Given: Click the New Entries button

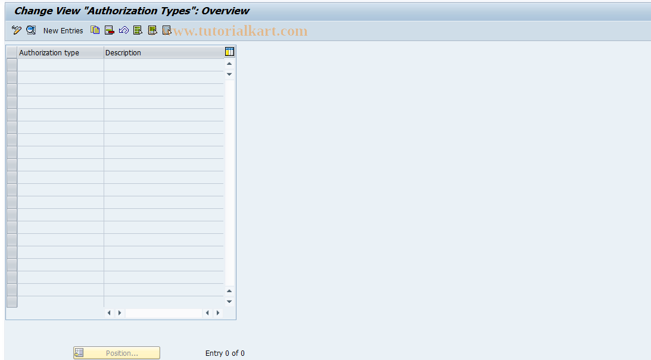Looking at the screenshot, I should (x=63, y=31).
